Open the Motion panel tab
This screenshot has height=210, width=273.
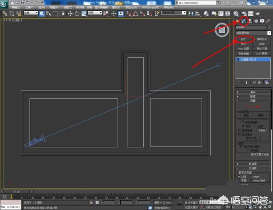pyautogui.click(x=256, y=21)
